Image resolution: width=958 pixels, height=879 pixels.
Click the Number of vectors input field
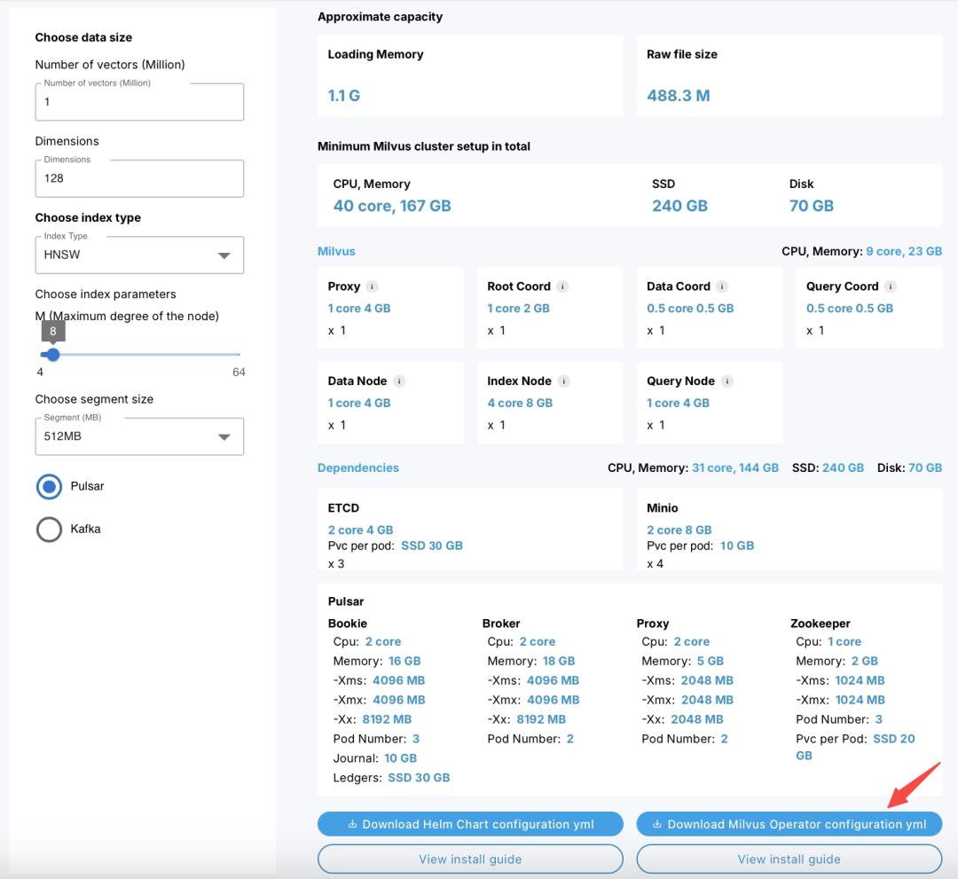pos(139,102)
